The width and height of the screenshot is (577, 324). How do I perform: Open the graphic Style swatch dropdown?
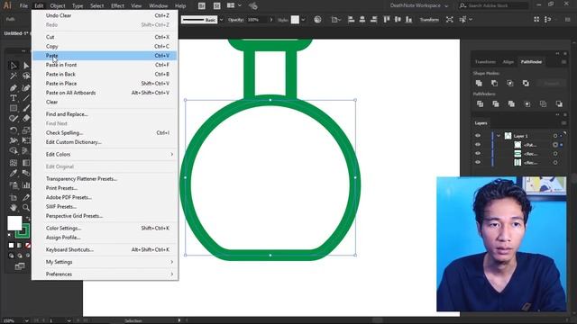[303, 20]
